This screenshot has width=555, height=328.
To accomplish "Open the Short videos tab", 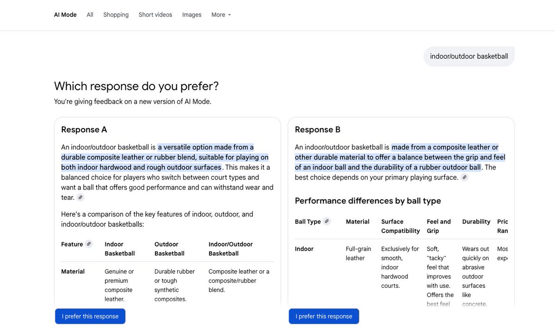I will 155,15.
